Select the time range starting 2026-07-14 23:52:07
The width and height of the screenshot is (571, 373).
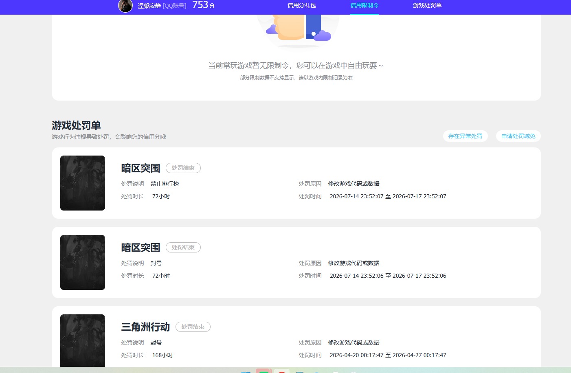(388, 196)
